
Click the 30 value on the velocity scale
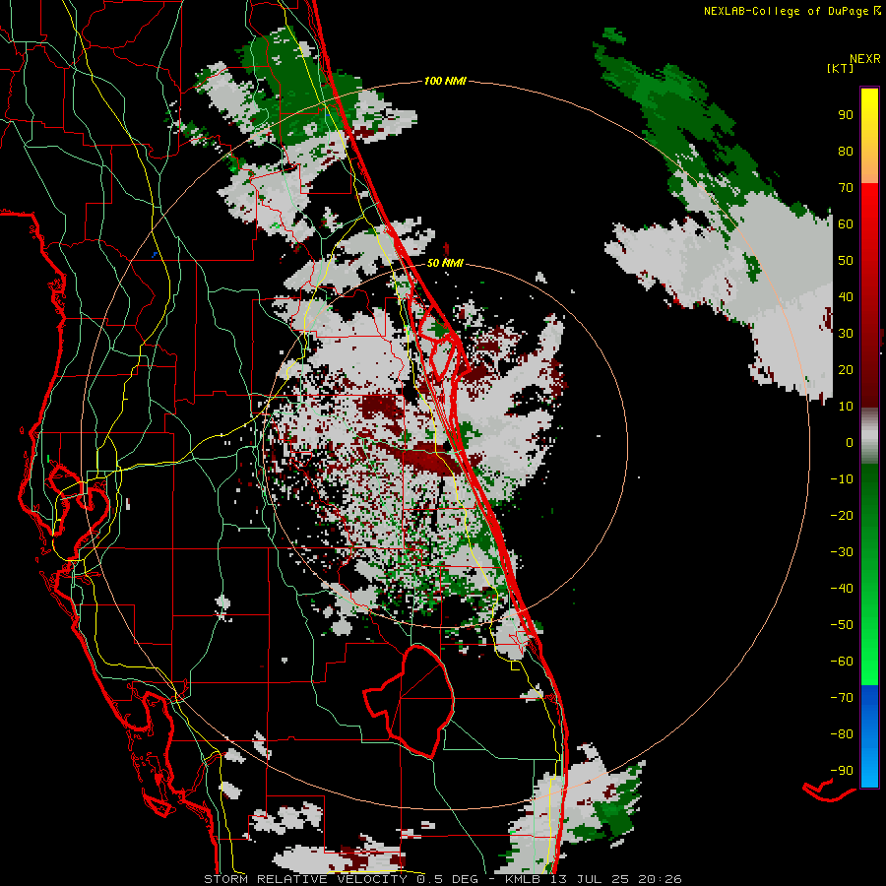coord(846,334)
